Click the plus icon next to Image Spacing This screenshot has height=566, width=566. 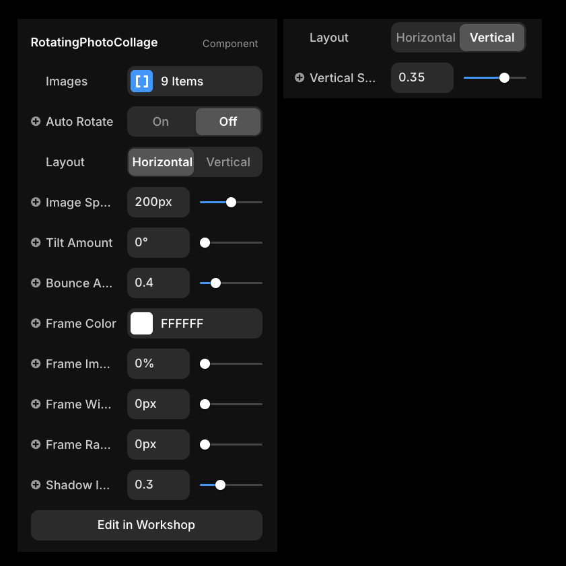[x=36, y=203]
